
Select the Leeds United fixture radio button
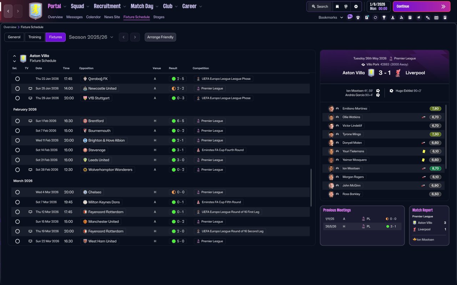(x=17, y=160)
